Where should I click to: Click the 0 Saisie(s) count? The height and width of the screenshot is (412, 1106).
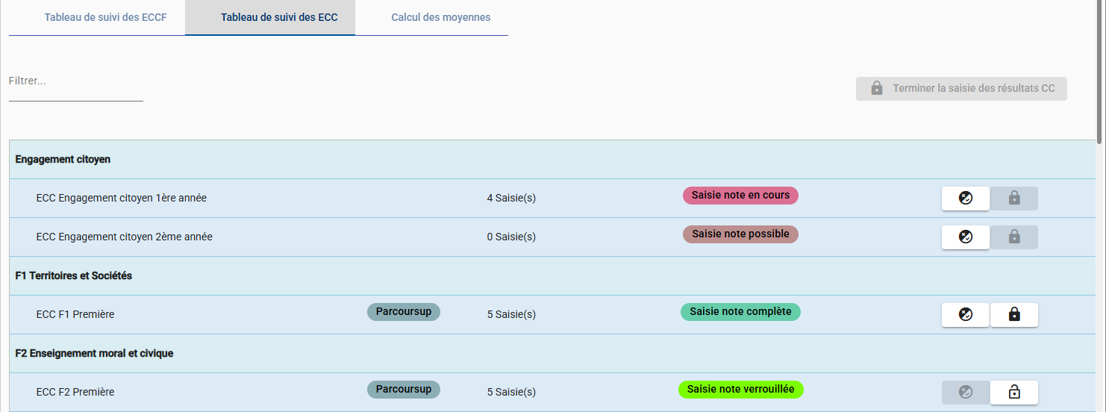pyautogui.click(x=511, y=237)
